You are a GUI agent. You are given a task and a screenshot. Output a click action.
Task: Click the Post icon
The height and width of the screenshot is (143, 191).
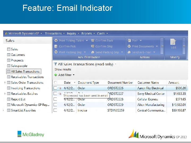(x=129, y=41)
